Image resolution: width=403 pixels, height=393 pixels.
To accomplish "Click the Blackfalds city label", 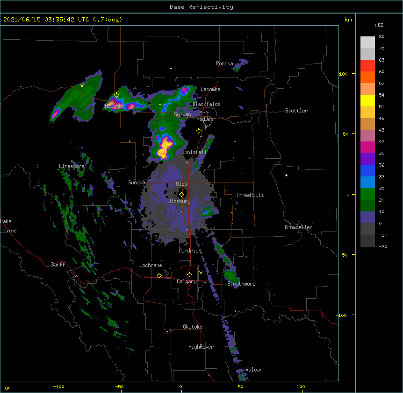I will click(206, 104).
